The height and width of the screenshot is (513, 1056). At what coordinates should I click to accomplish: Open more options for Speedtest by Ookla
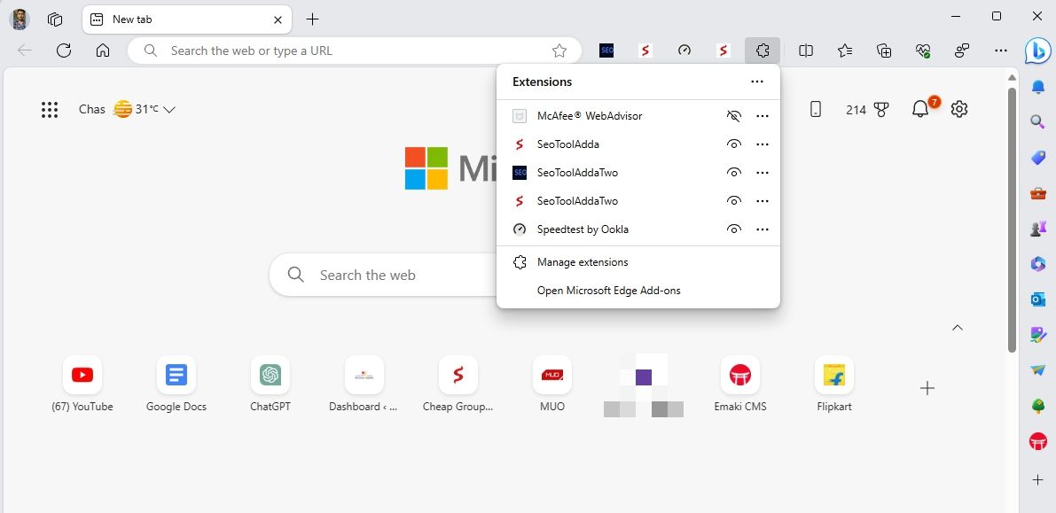(x=762, y=229)
